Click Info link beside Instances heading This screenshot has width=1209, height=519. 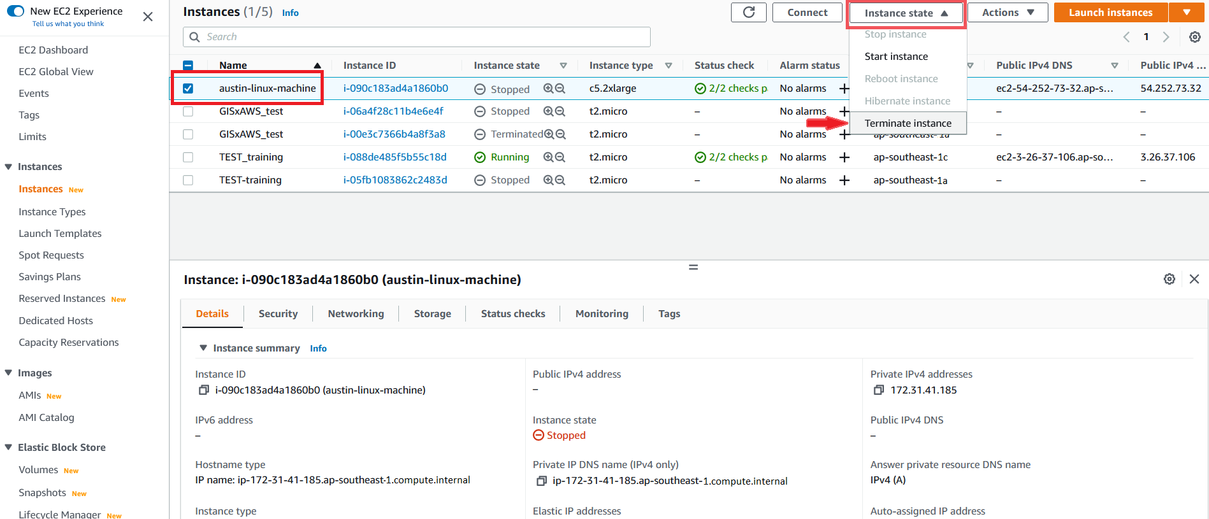tap(291, 13)
